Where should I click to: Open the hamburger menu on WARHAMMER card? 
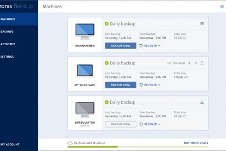coord(202,24)
